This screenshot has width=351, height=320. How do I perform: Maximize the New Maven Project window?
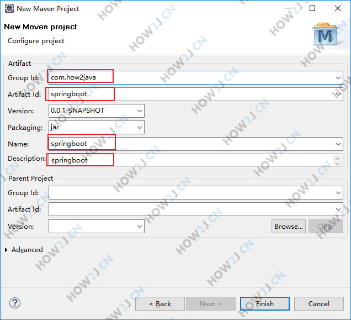[x=312, y=8]
